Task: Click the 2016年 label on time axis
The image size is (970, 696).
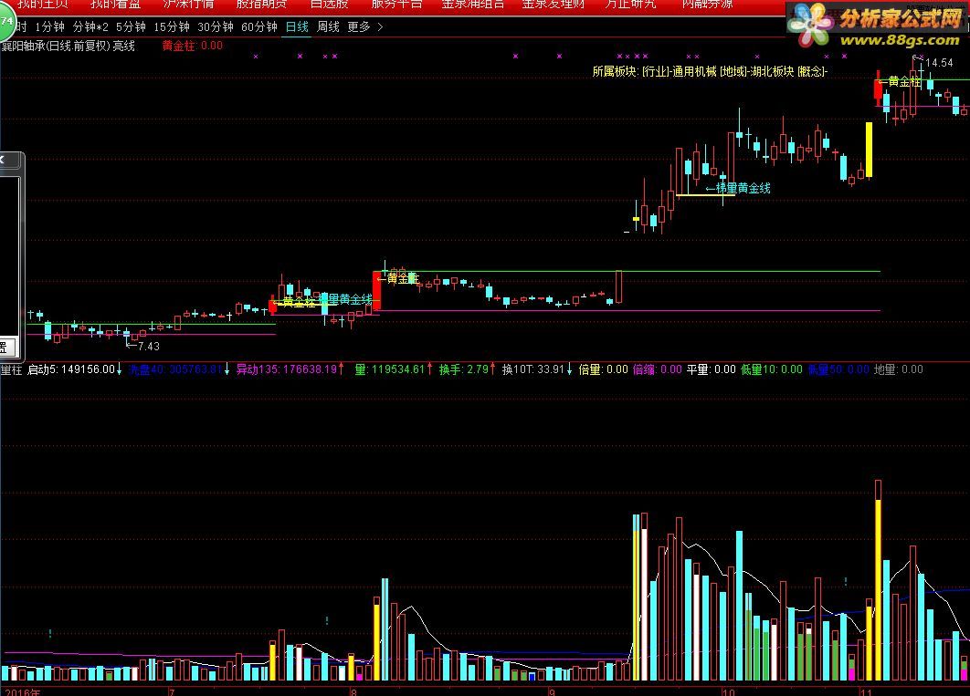Action: [x=23, y=691]
